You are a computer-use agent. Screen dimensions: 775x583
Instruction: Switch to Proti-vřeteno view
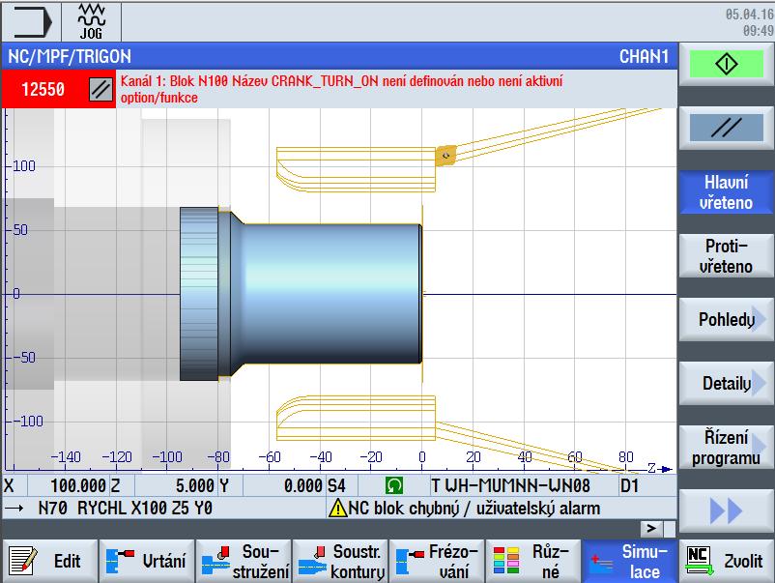(x=726, y=255)
